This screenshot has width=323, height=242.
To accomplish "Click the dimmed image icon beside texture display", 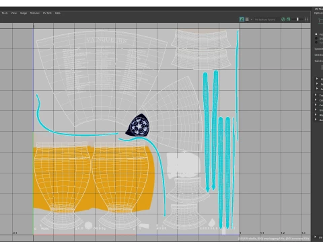I will point(247,19).
